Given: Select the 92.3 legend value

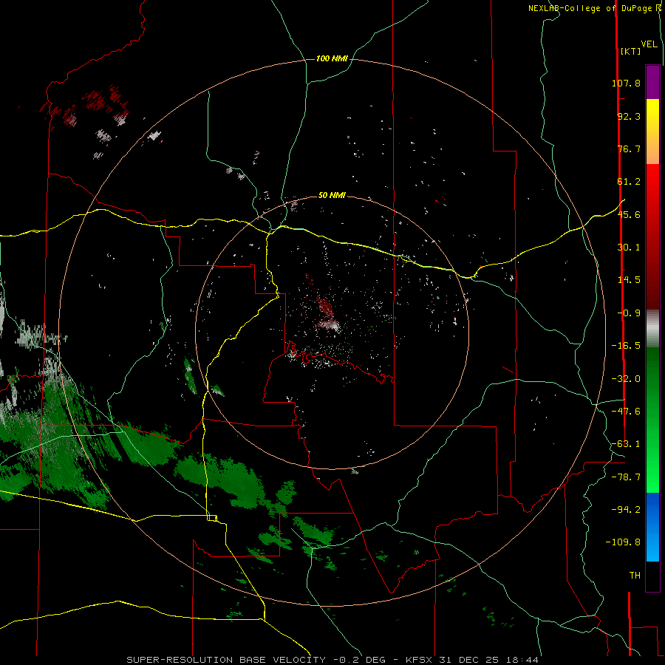Looking at the screenshot, I should pos(629,116).
